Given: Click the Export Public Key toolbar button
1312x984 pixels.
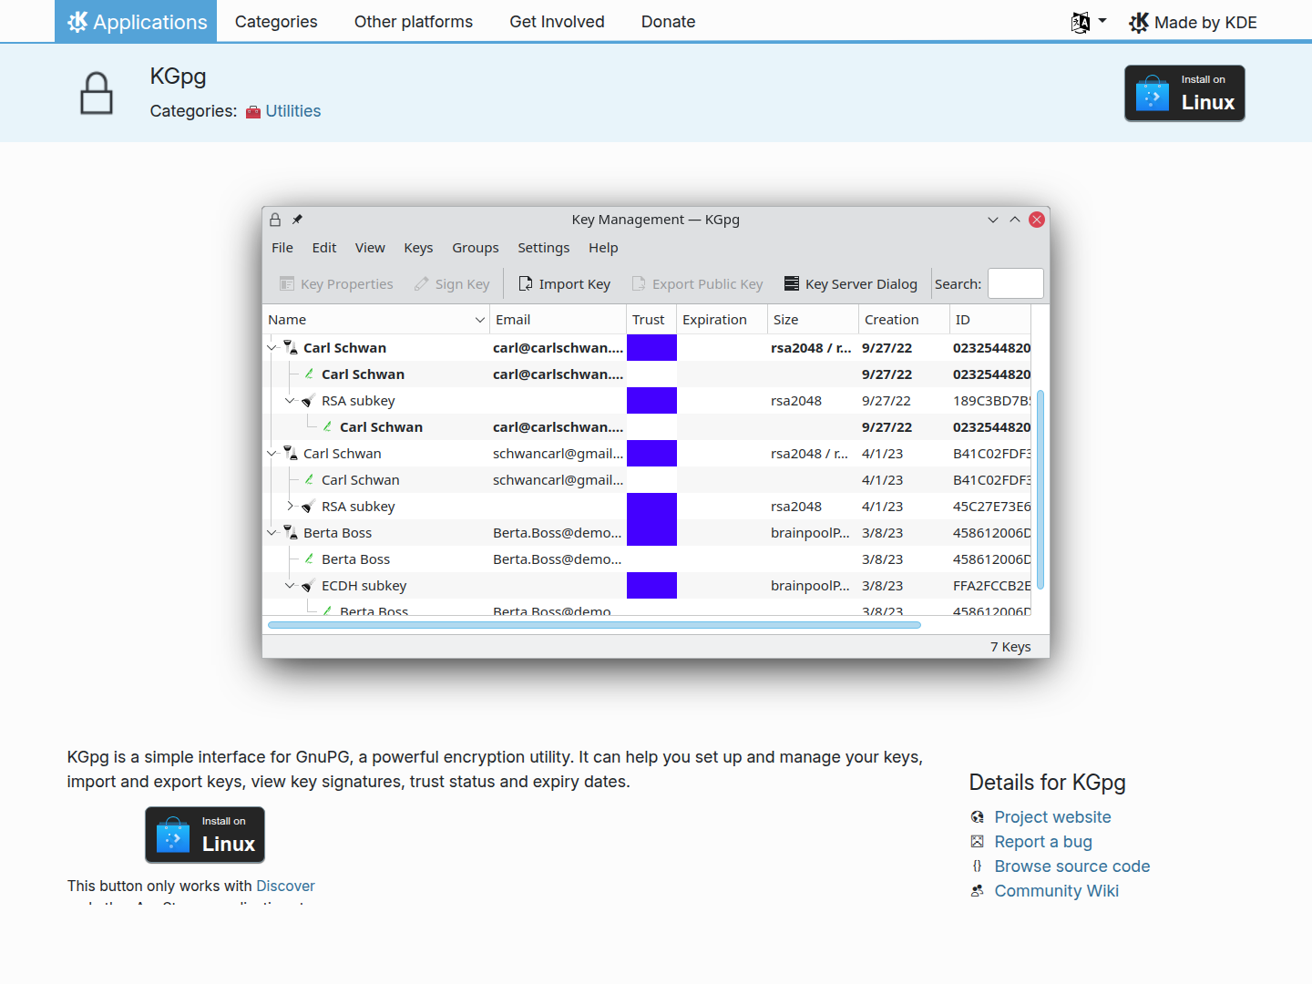Looking at the screenshot, I should [697, 284].
